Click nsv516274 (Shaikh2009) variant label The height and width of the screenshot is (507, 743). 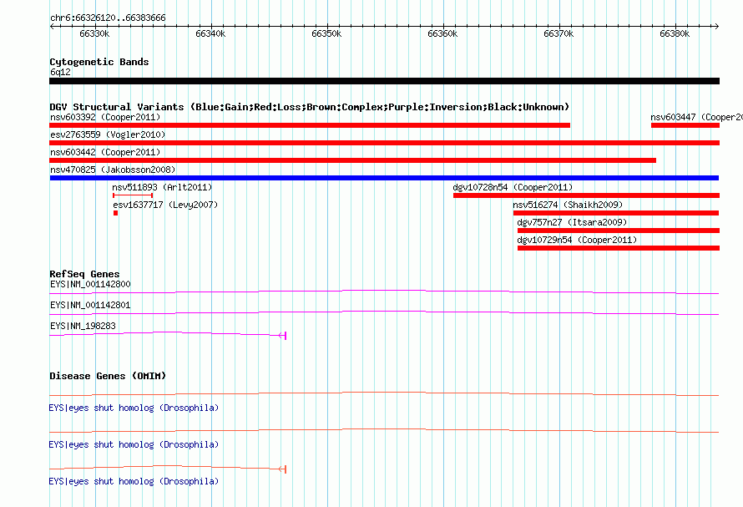[568, 205]
